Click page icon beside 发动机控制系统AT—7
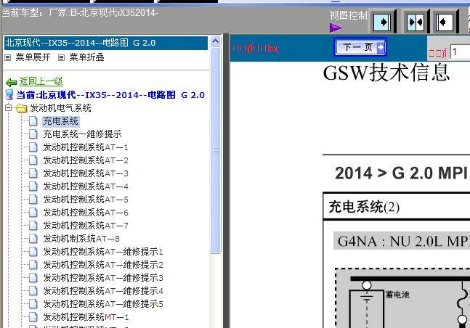Screen dimensions: 470x328 33,226
